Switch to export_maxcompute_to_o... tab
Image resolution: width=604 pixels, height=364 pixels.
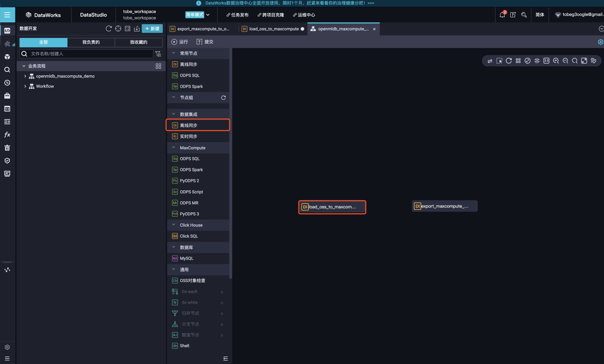click(203, 29)
